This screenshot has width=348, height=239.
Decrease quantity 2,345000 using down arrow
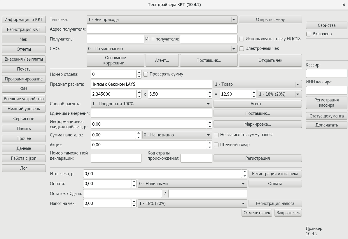coord(139,96)
